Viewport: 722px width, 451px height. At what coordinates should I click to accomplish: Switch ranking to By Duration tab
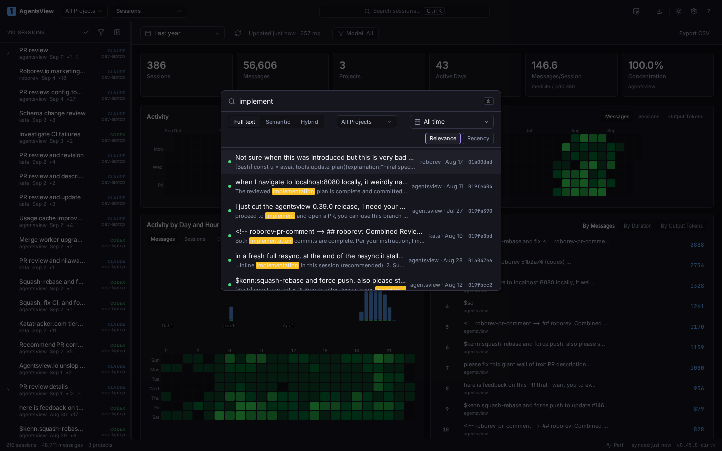click(x=638, y=226)
